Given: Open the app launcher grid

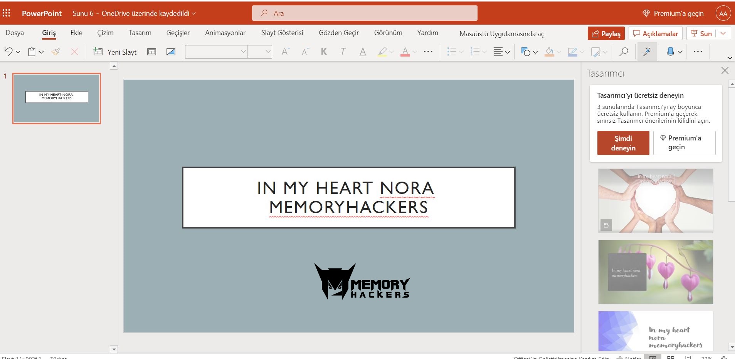Looking at the screenshot, I should pos(7,13).
